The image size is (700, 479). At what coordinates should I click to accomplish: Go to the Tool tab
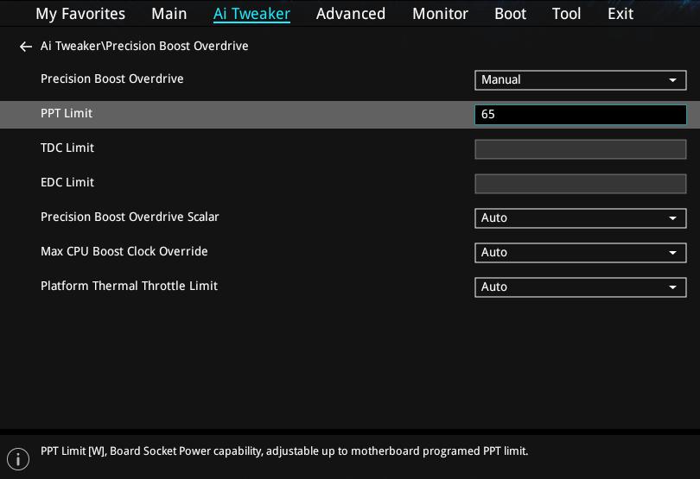(567, 14)
